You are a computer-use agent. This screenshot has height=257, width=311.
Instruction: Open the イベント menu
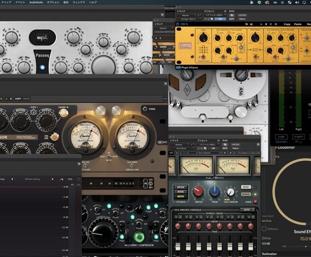click(20, 2)
